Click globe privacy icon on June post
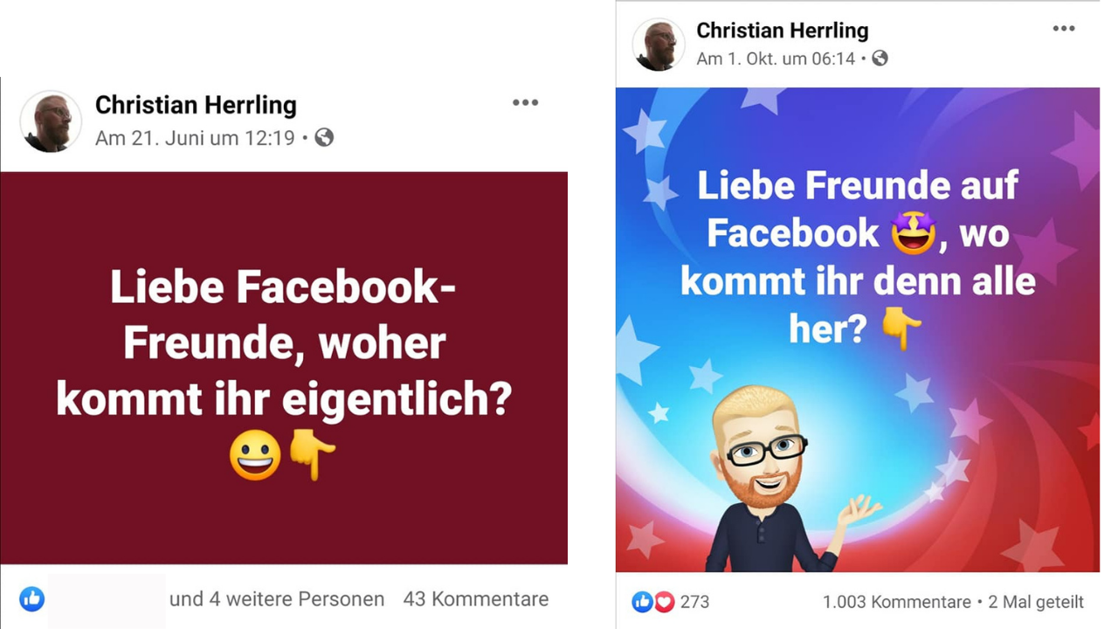 tap(324, 137)
